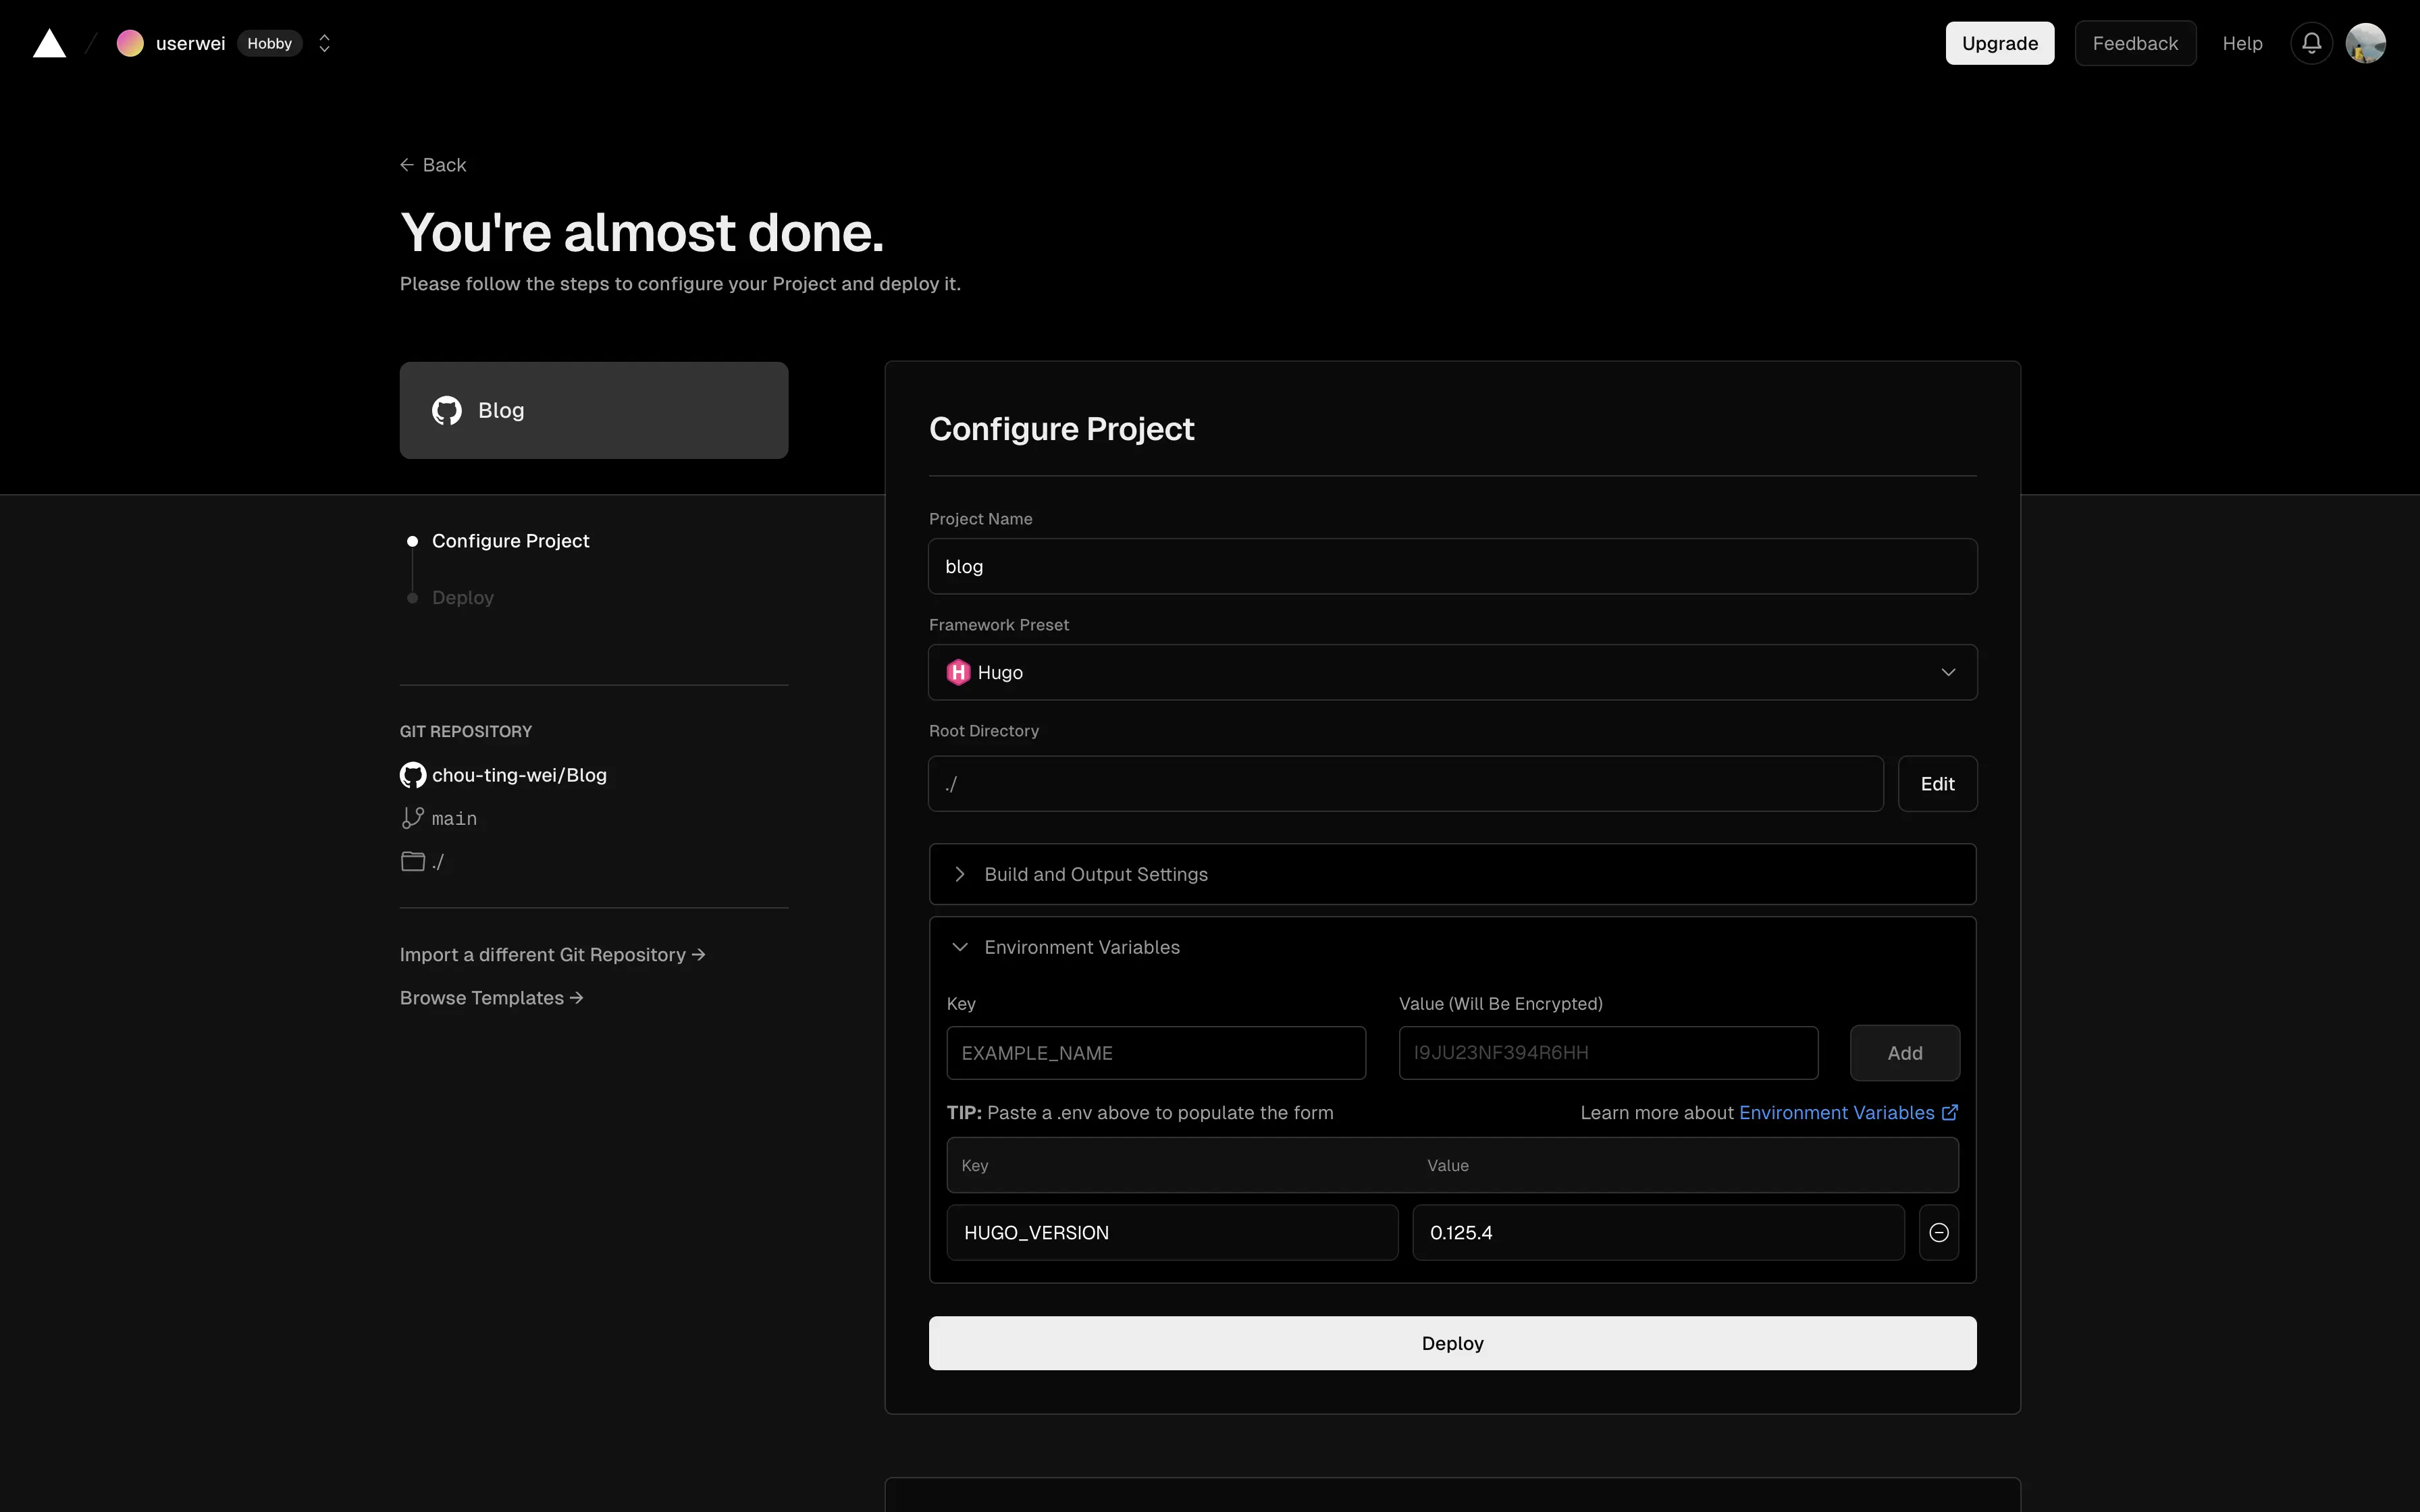This screenshot has width=2420, height=1512.
Task: Select the Deploy step in the sidebar
Action: [x=463, y=598]
